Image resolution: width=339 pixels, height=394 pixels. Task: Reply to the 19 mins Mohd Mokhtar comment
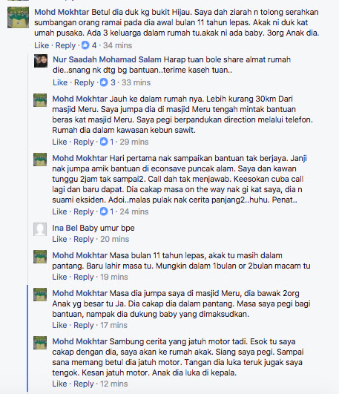point(83,277)
